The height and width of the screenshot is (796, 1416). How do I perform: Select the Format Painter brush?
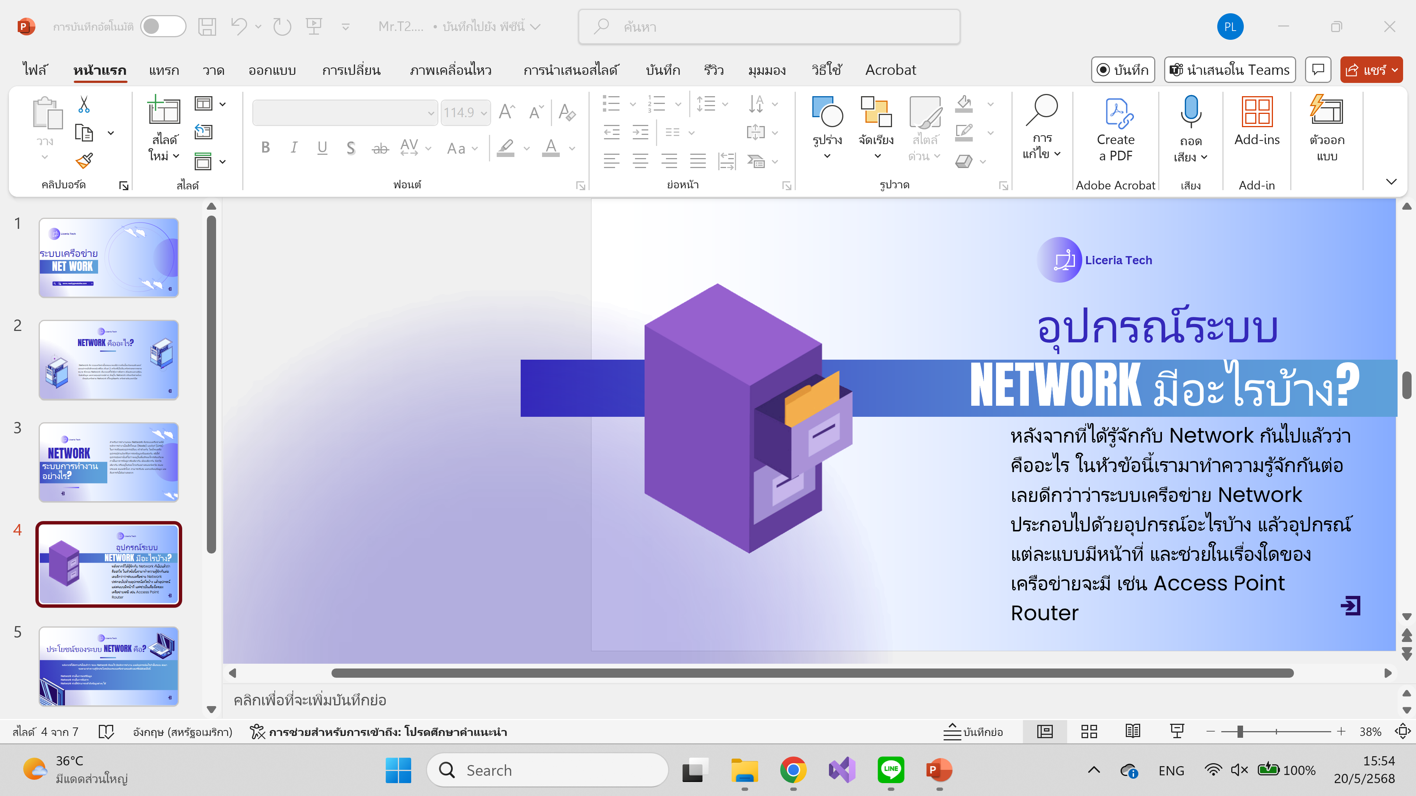pos(84,161)
